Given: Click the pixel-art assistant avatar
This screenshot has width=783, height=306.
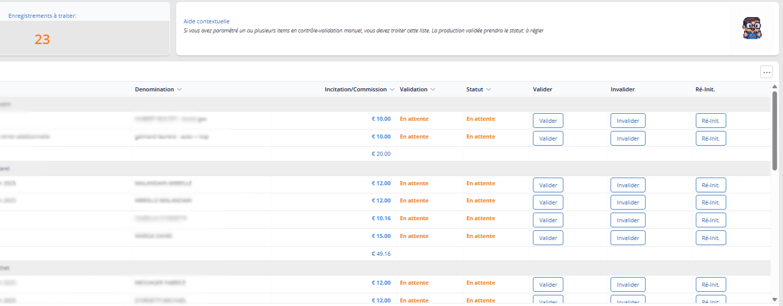Looking at the screenshot, I should [752, 28].
